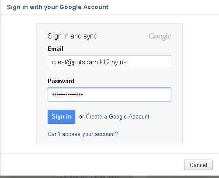Viewport: 219px width, 178px height.
Task: Click the word account? in the recovery link
Action: pos(106,134)
